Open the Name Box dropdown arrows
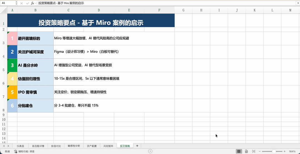 16,3
